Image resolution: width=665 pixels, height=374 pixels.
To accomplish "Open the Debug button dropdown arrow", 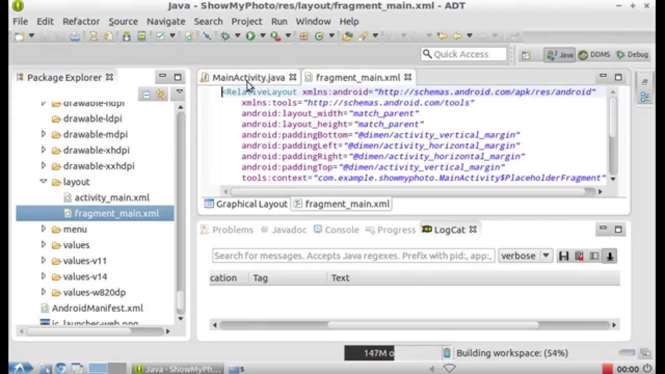I will [237, 36].
